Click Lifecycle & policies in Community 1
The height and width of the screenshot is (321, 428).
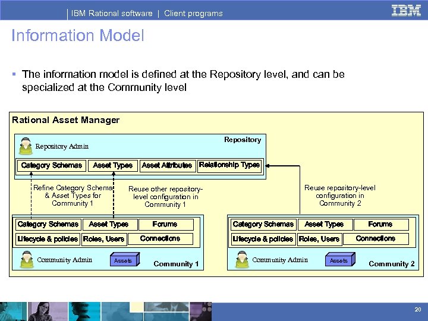coord(48,239)
